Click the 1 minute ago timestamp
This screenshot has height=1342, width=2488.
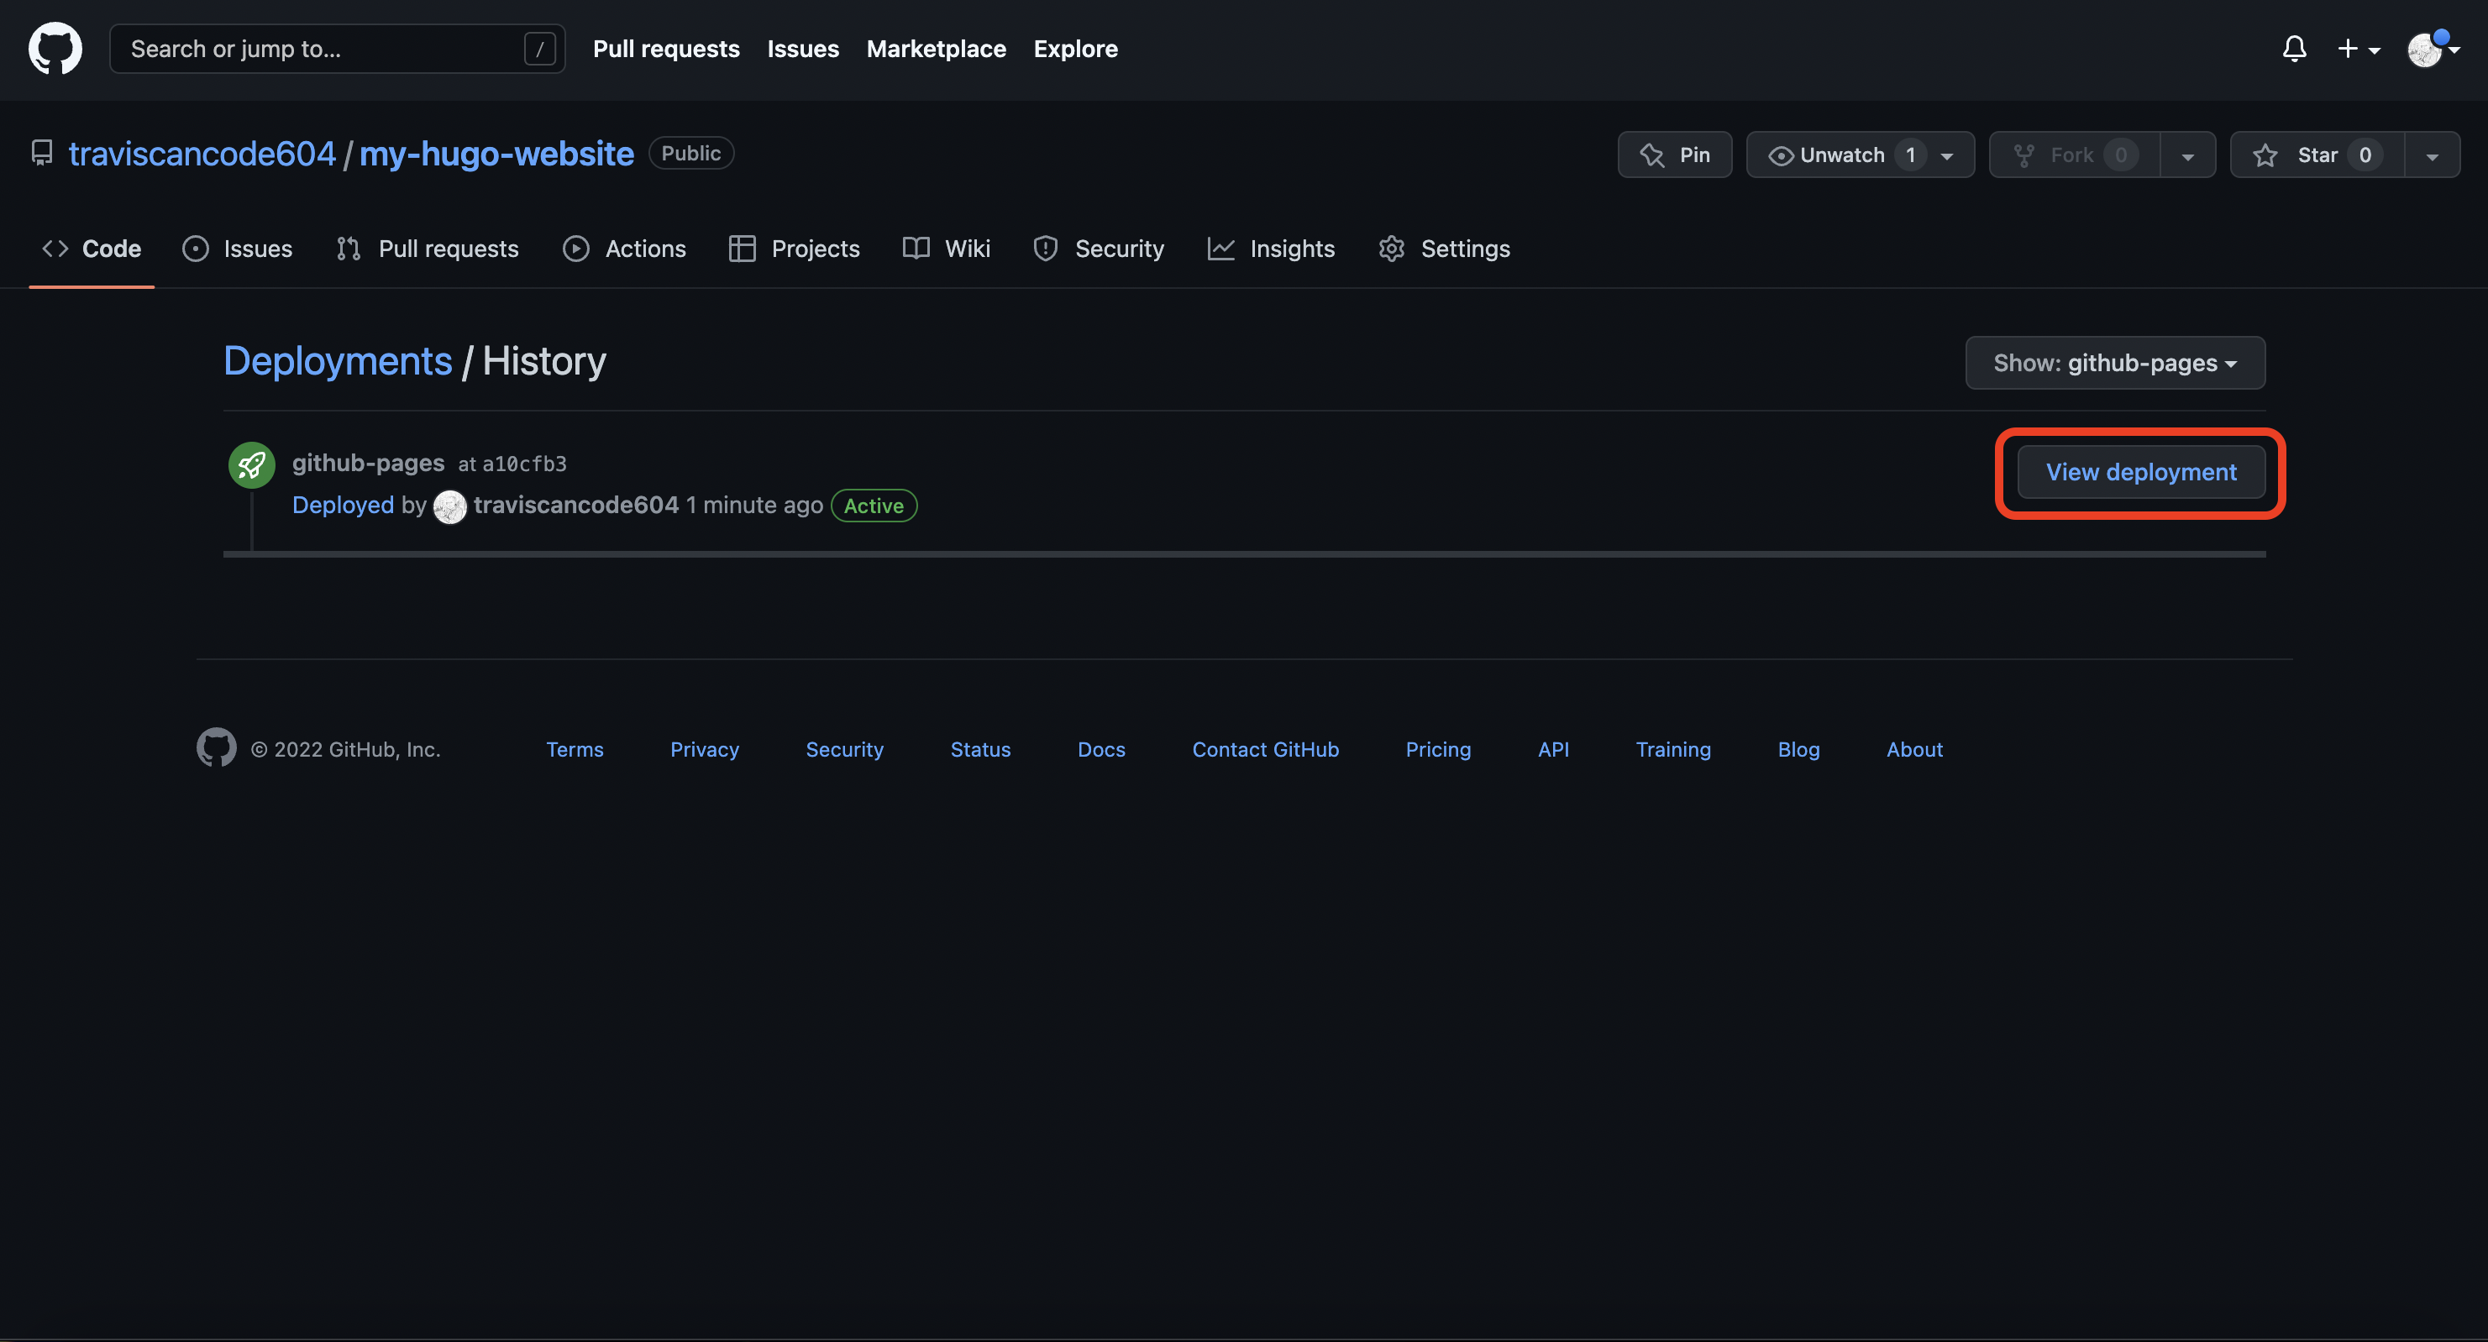pos(753,505)
